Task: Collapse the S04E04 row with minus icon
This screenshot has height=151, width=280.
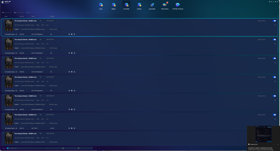Action: (3, 76)
